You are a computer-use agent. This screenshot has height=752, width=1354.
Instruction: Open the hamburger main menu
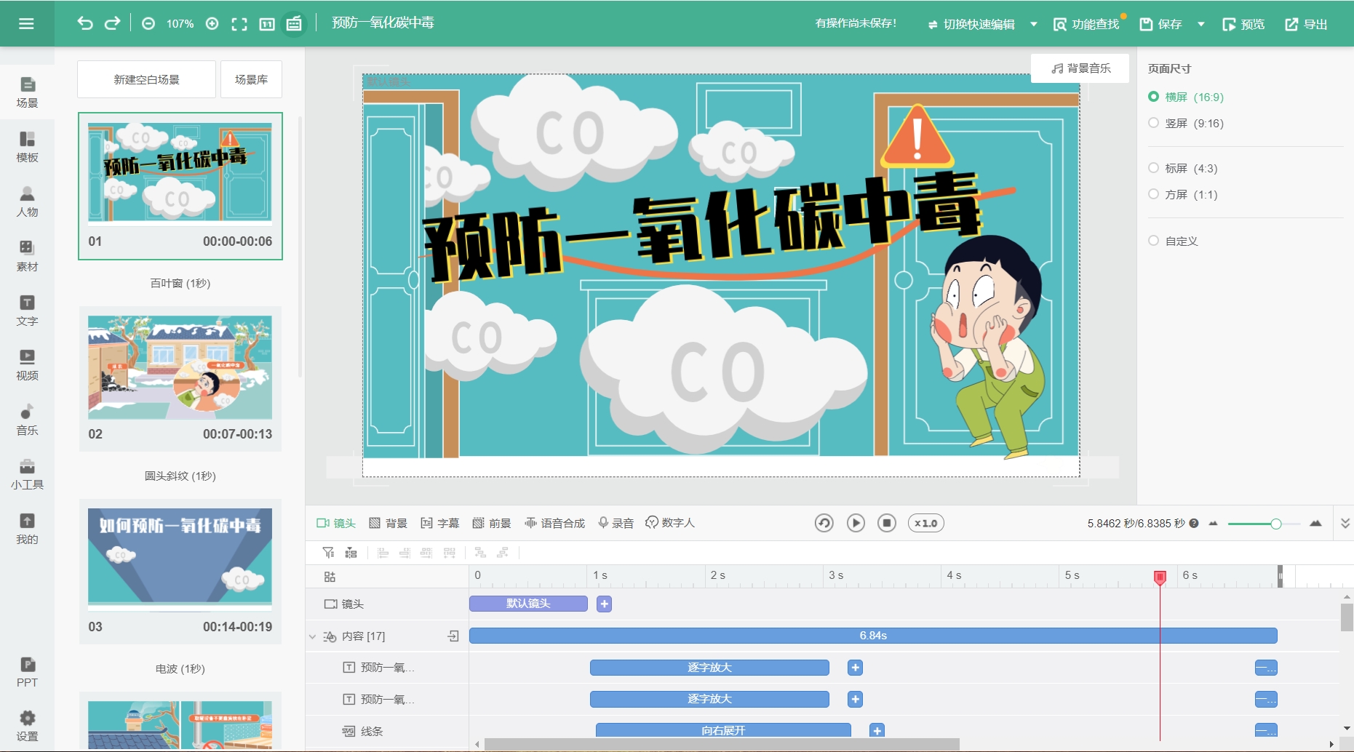pos(26,23)
